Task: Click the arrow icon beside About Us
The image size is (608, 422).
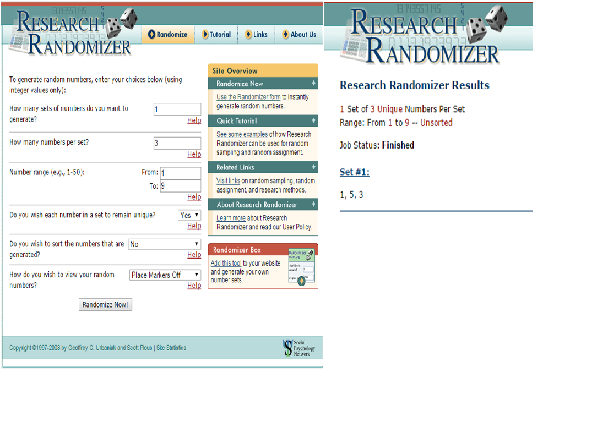Action: (285, 35)
